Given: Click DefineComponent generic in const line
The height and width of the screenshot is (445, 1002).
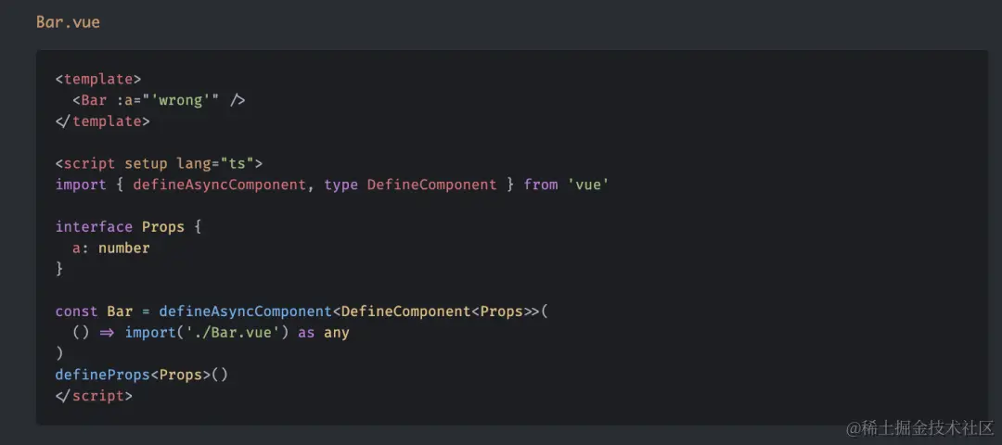Looking at the screenshot, I should (405, 311).
